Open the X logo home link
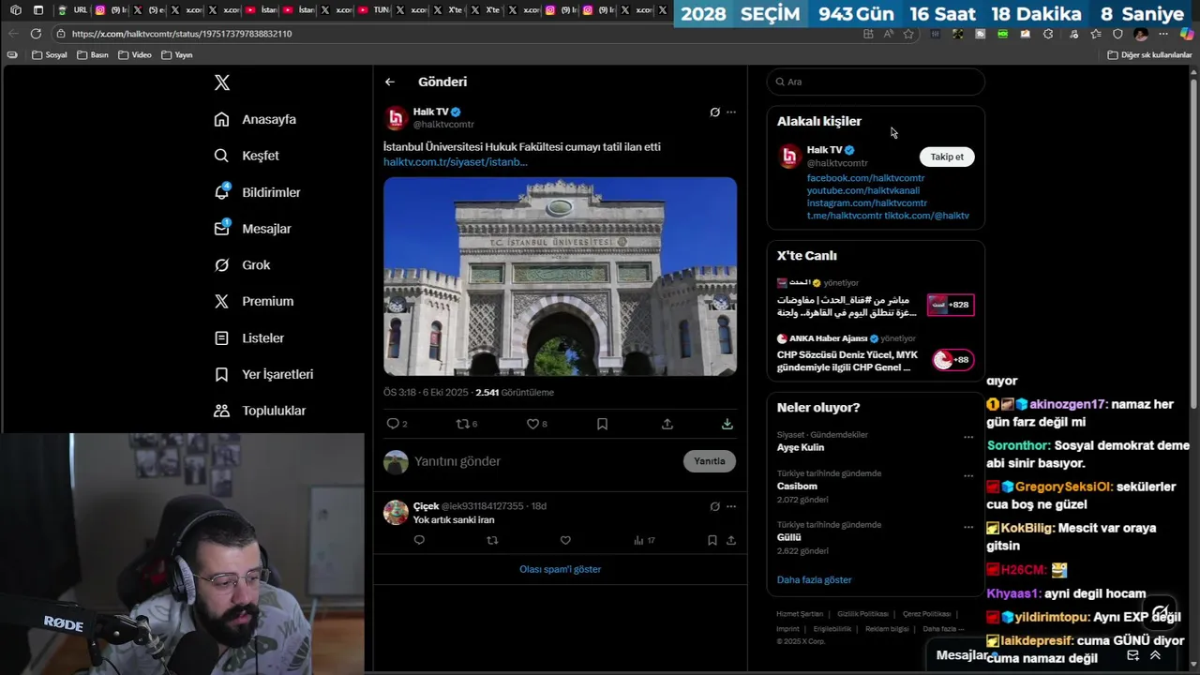The image size is (1200, 675). (222, 82)
